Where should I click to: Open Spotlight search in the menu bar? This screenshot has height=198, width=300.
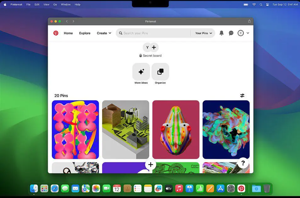(x=261, y=4)
